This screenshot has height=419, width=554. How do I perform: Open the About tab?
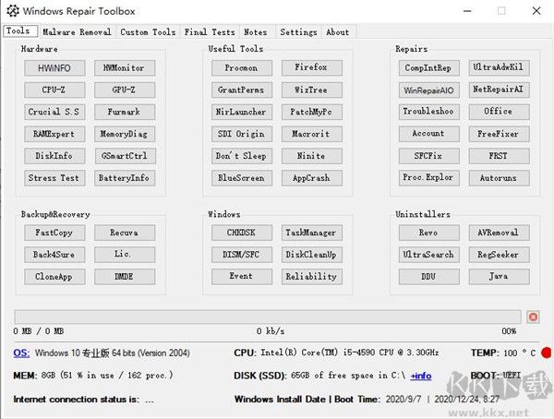(338, 31)
